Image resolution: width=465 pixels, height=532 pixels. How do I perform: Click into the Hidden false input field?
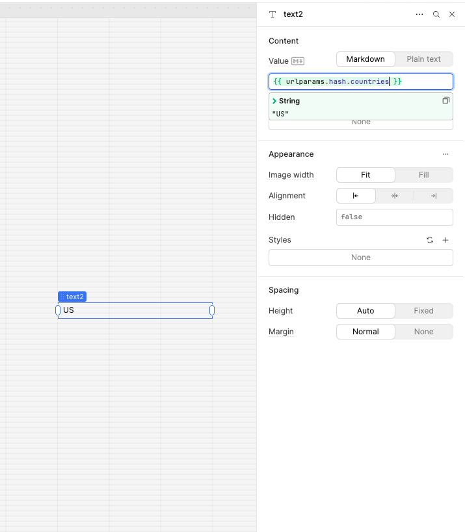pyautogui.click(x=394, y=217)
